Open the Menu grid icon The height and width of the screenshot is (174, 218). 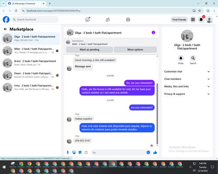coord(193,20)
